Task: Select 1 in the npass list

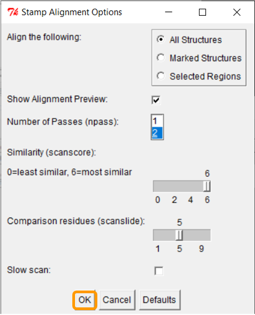Action: click(x=157, y=121)
